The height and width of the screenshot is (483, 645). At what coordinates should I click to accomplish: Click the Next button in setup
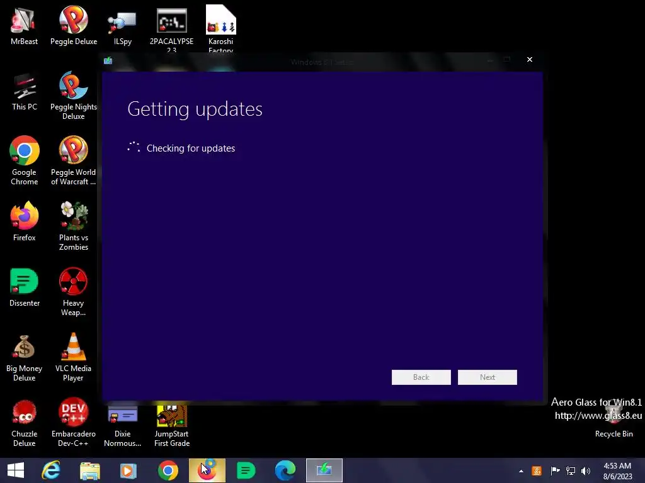pos(488,377)
